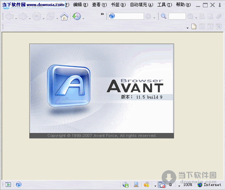This screenshot has width=225, height=190.
Task: Open the 自动填充(A) menu
Action: pyautogui.click(x=141, y=5)
